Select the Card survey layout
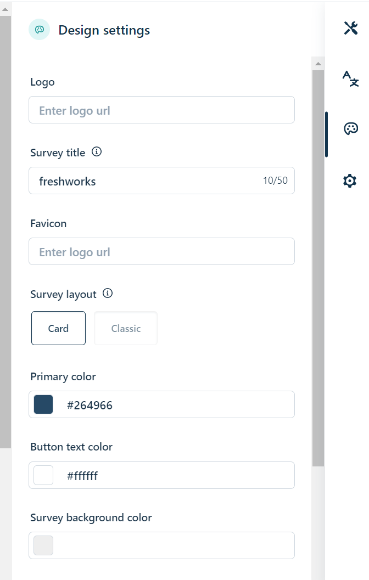369x580 pixels. (x=58, y=328)
